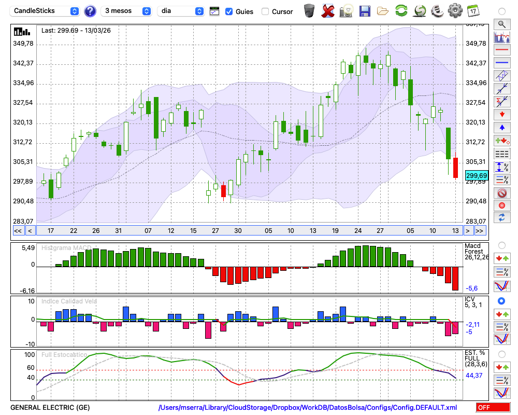Open the blue question mark help icon
The width and height of the screenshot is (518, 415).
[x=90, y=11]
